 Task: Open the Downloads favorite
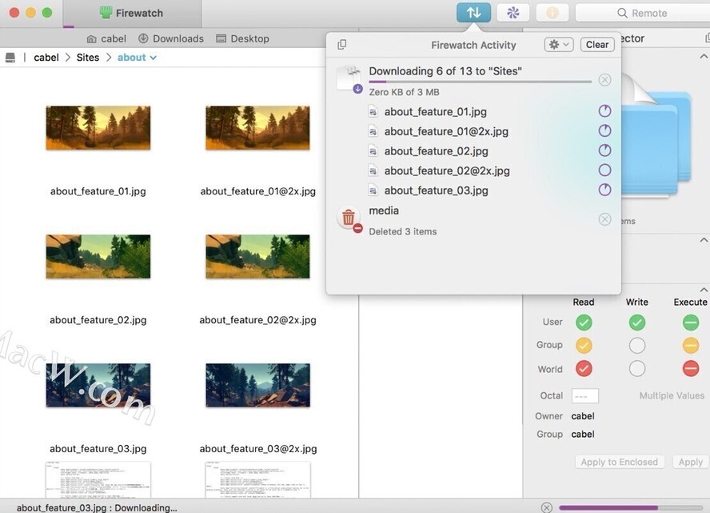(171, 38)
